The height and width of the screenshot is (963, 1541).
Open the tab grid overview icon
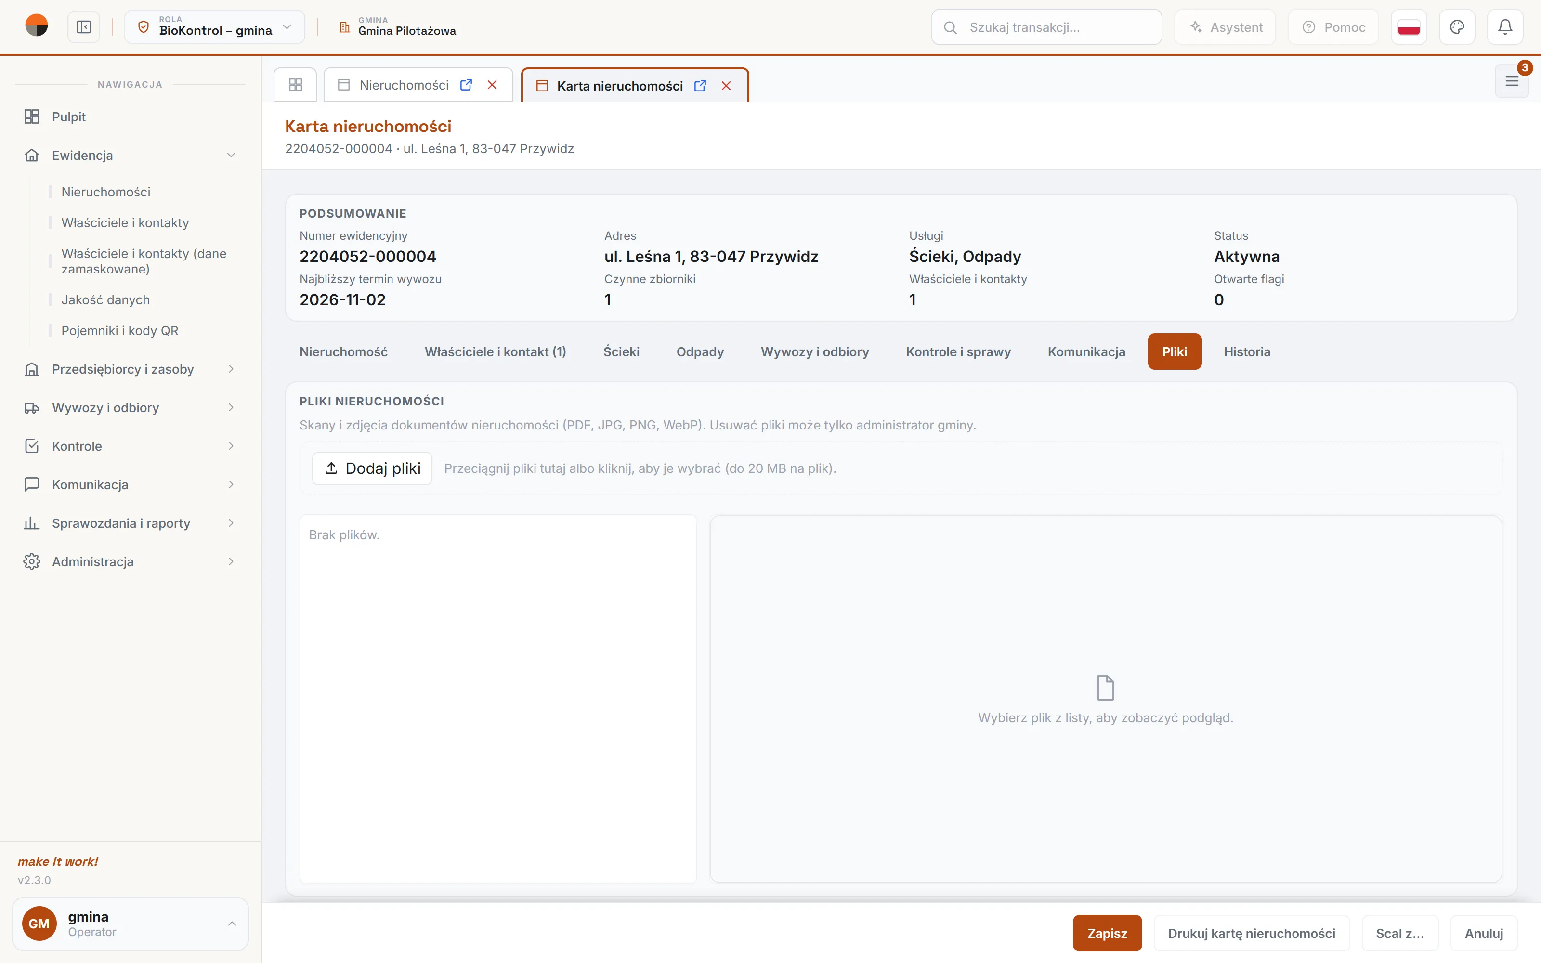(x=296, y=85)
